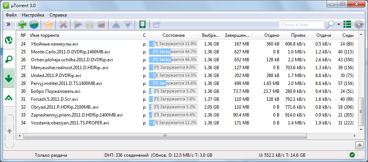368x162 pixels.
Task: Open the downloads green arrow sidebar icon
Action: 8,78
